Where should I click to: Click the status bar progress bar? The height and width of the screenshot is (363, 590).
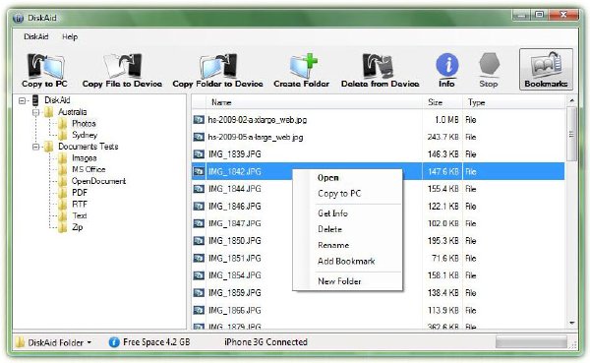tap(531, 342)
